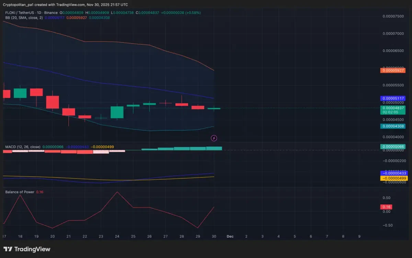Click the red 0.16 Balance of Power tag

[386, 207]
